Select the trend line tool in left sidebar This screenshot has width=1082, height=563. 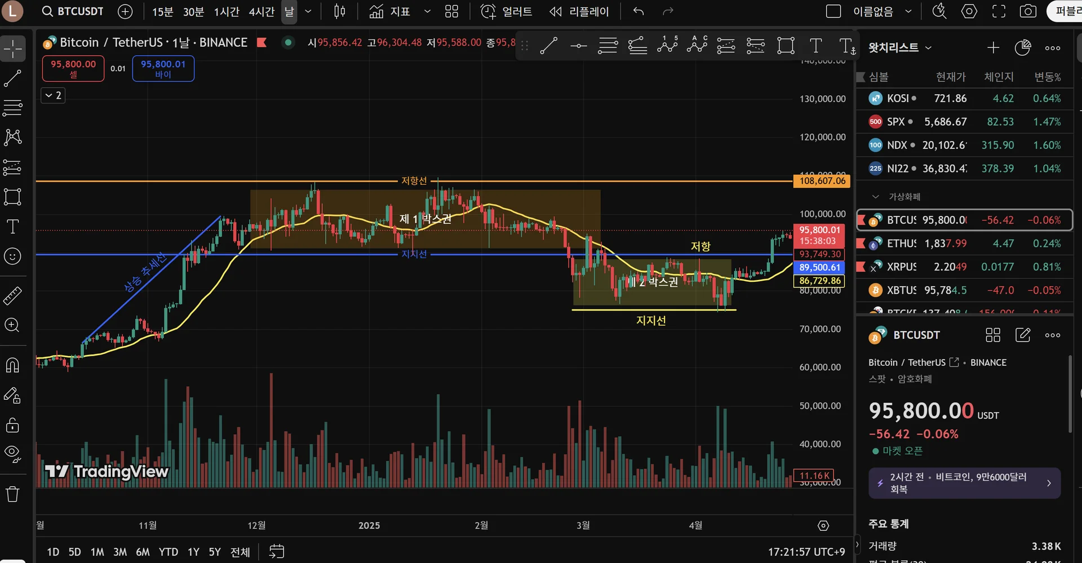point(12,78)
